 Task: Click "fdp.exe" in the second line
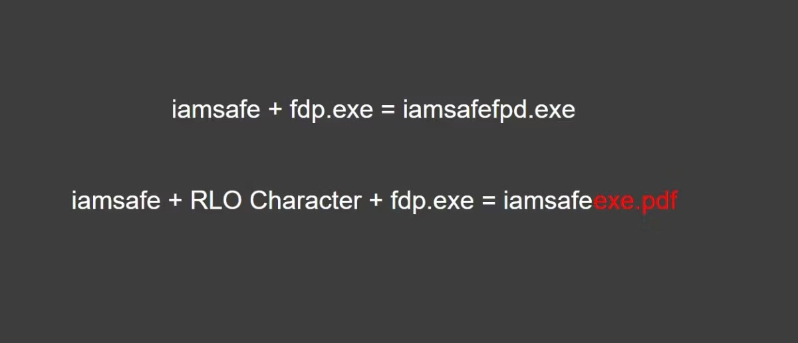tap(432, 200)
